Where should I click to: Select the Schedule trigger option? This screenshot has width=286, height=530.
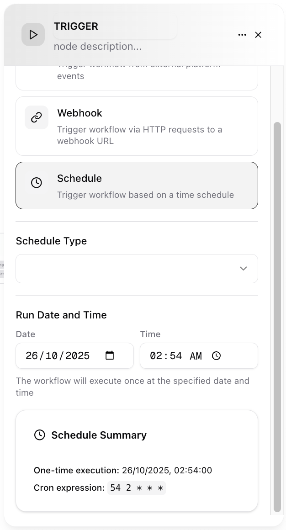pyautogui.click(x=137, y=185)
